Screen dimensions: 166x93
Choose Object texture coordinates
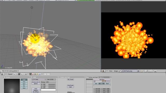click(x=107, y=84)
